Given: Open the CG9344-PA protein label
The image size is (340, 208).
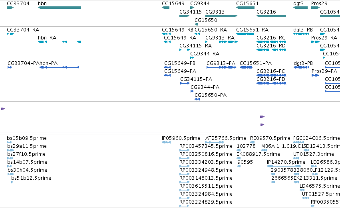Looking at the screenshot, I should click(x=205, y=87).
